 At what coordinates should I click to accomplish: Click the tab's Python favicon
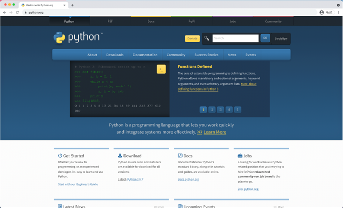pos(23,5)
